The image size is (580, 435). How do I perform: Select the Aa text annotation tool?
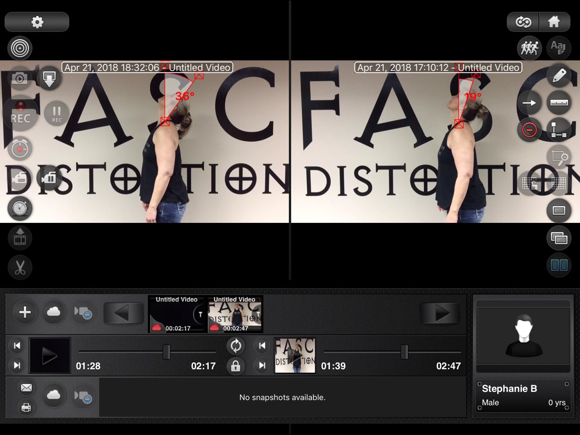click(558, 48)
